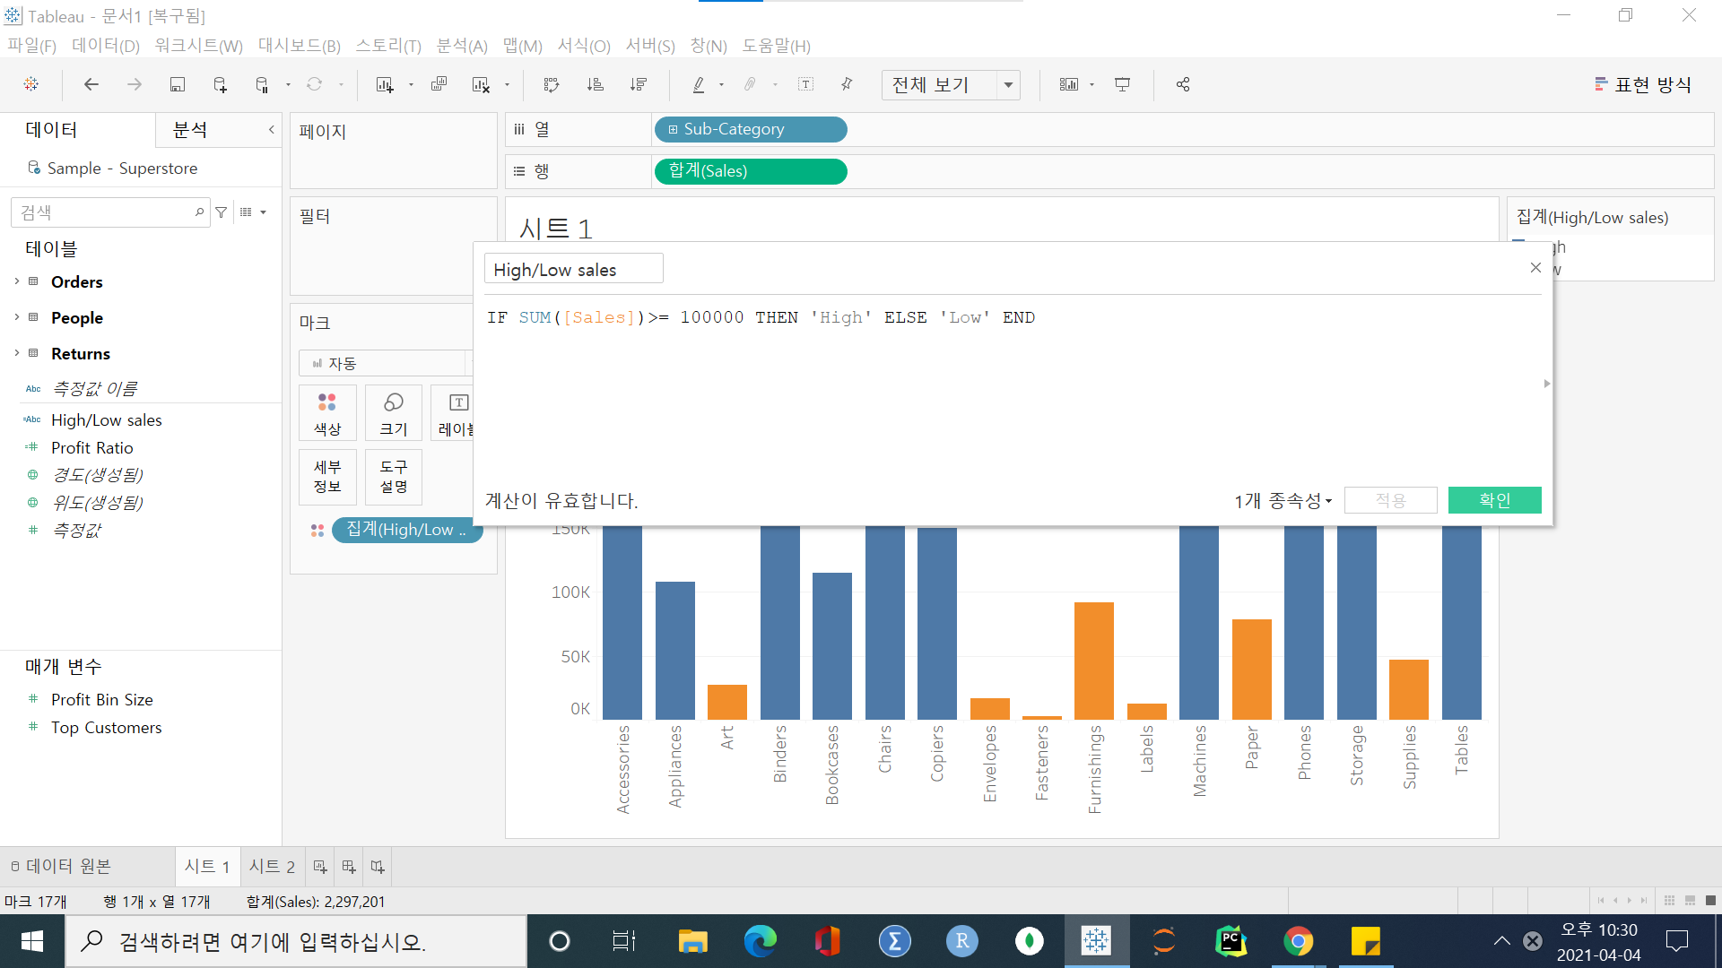
Task: Click the orange Furnishings bar
Action: [x=1093, y=659]
